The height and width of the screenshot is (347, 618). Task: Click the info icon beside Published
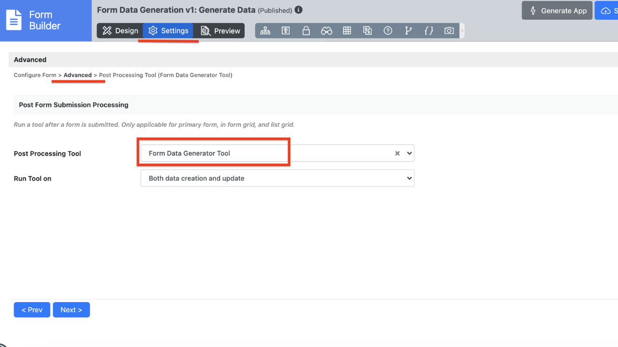[298, 10]
